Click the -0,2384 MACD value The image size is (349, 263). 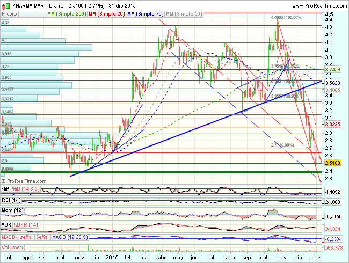coord(333,239)
